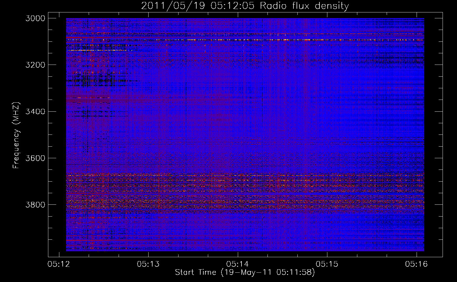Click the 05:12 time axis label
This screenshot has width=457, height=282.
[x=59, y=264]
